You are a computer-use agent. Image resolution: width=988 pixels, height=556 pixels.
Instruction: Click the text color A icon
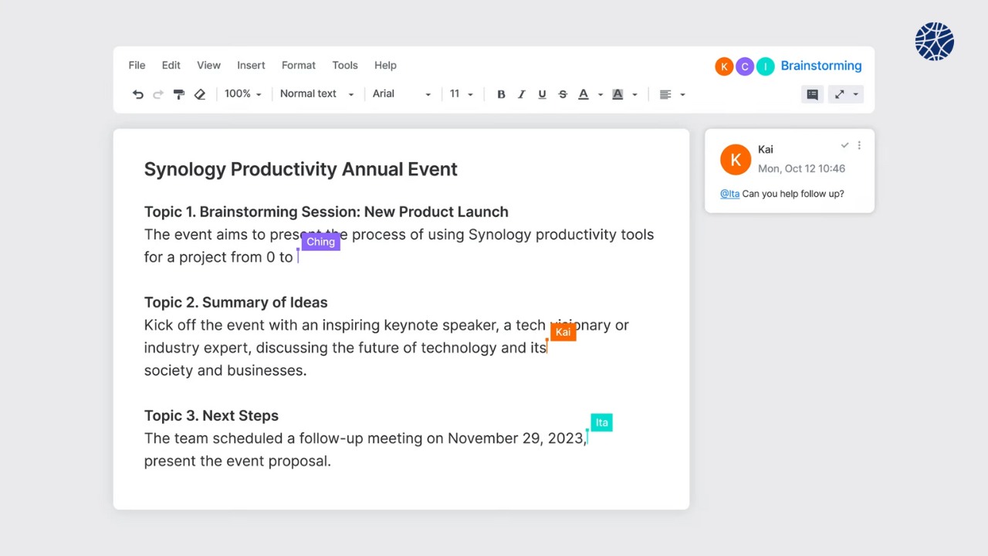(x=584, y=94)
